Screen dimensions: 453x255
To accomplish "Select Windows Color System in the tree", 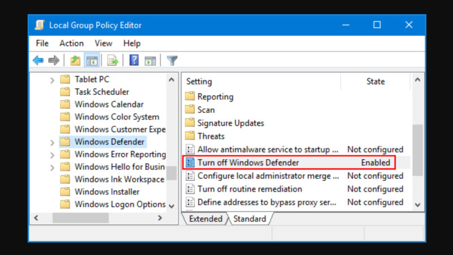I will [117, 117].
